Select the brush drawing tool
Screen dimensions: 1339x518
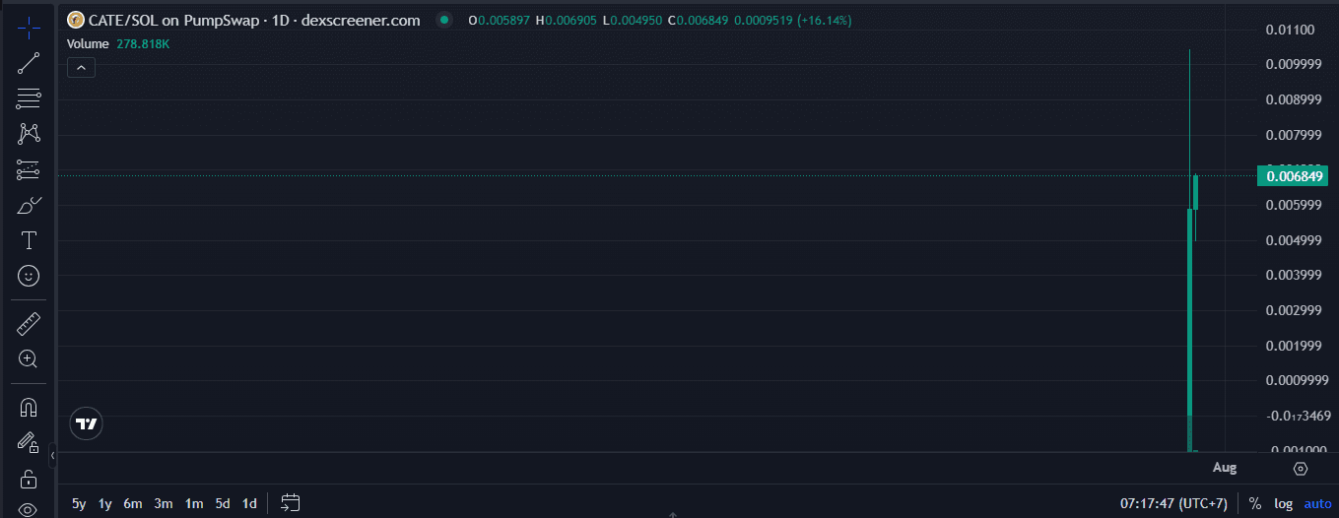pyautogui.click(x=29, y=205)
